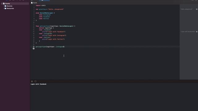Viewport: 198px width, 111px height.
Task: Collapse the Enums playground disclosure arrow
Action: coord(2,3)
